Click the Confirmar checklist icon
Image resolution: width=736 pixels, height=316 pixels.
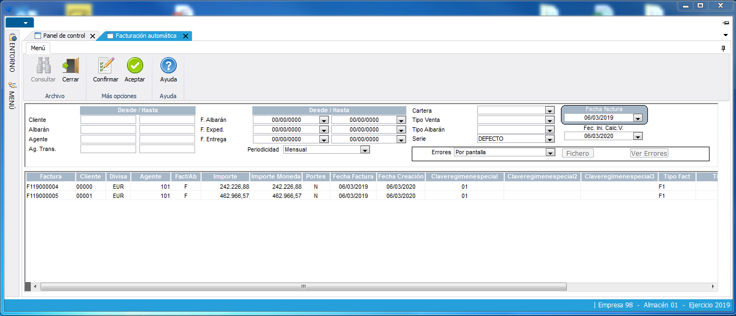coord(106,66)
